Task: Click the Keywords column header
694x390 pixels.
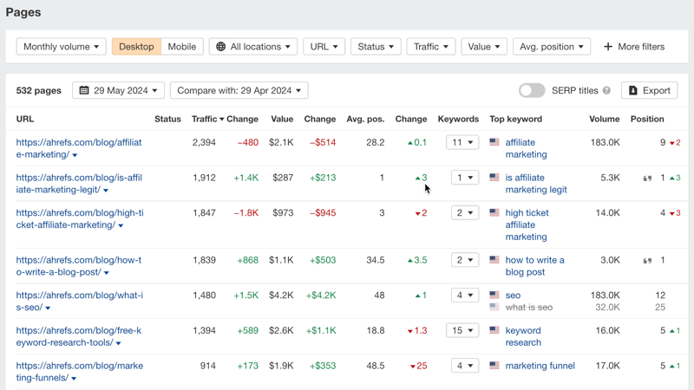Action: [458, 119]
